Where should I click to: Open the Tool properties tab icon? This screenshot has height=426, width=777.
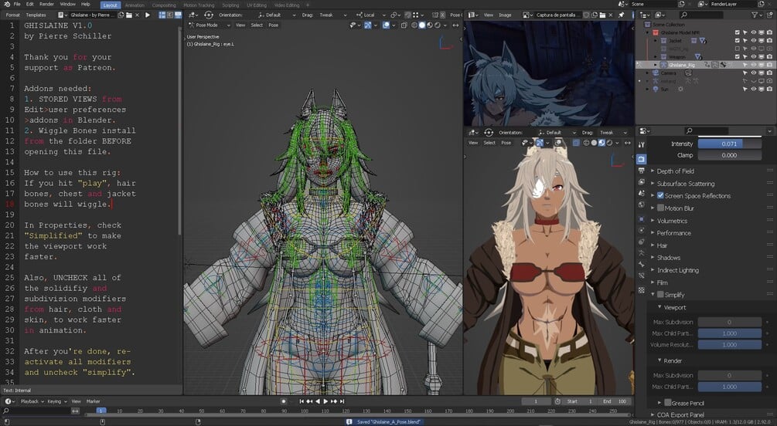tap(642, 144)
